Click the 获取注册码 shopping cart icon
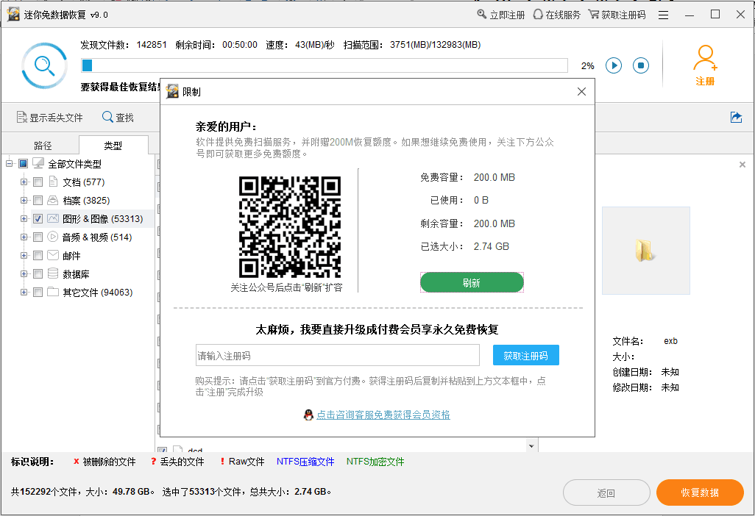This screenshot has height=516, width=755. pos(594,15)
